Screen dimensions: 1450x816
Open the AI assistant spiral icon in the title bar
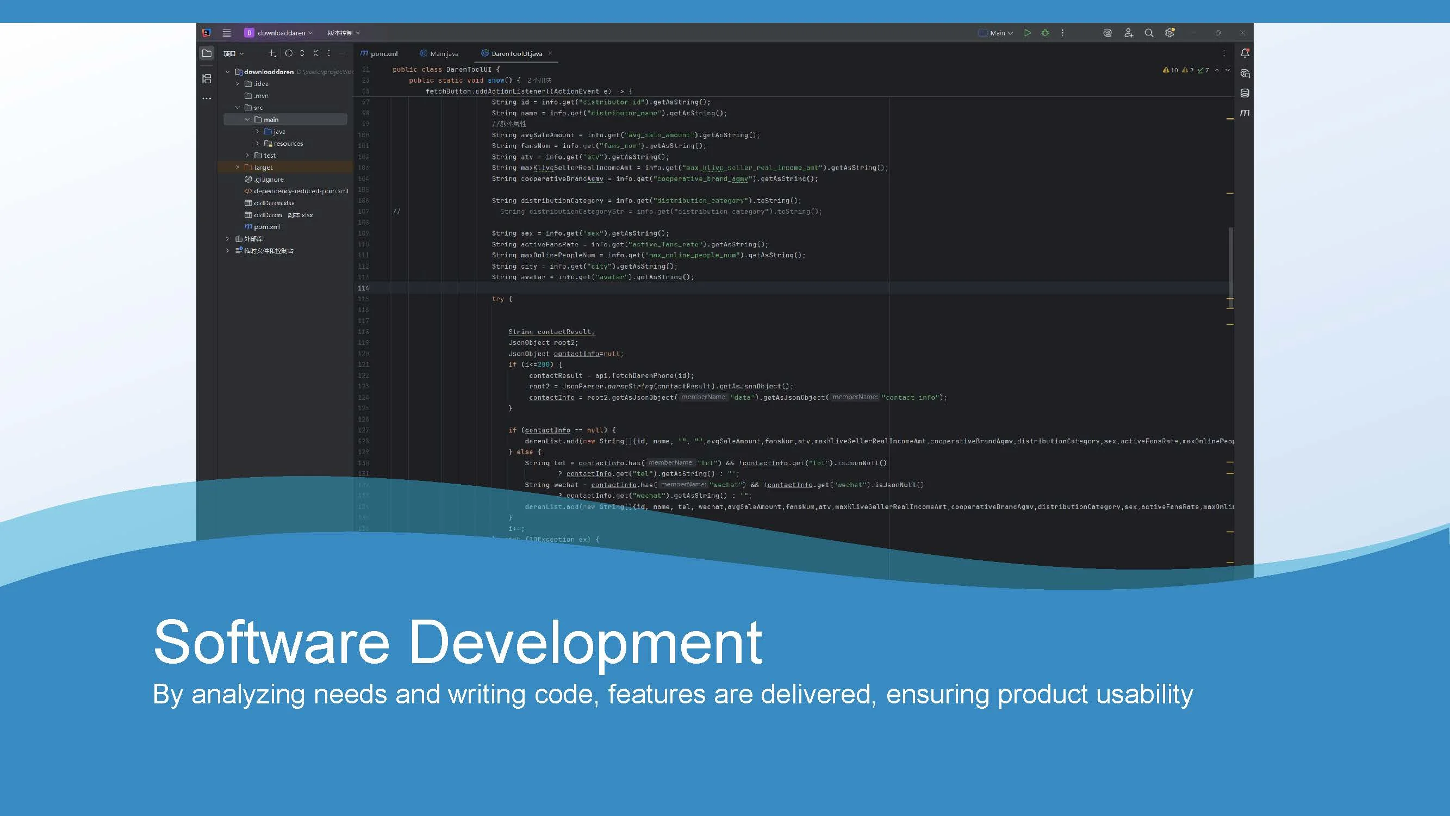click(x=1107, y=33)
